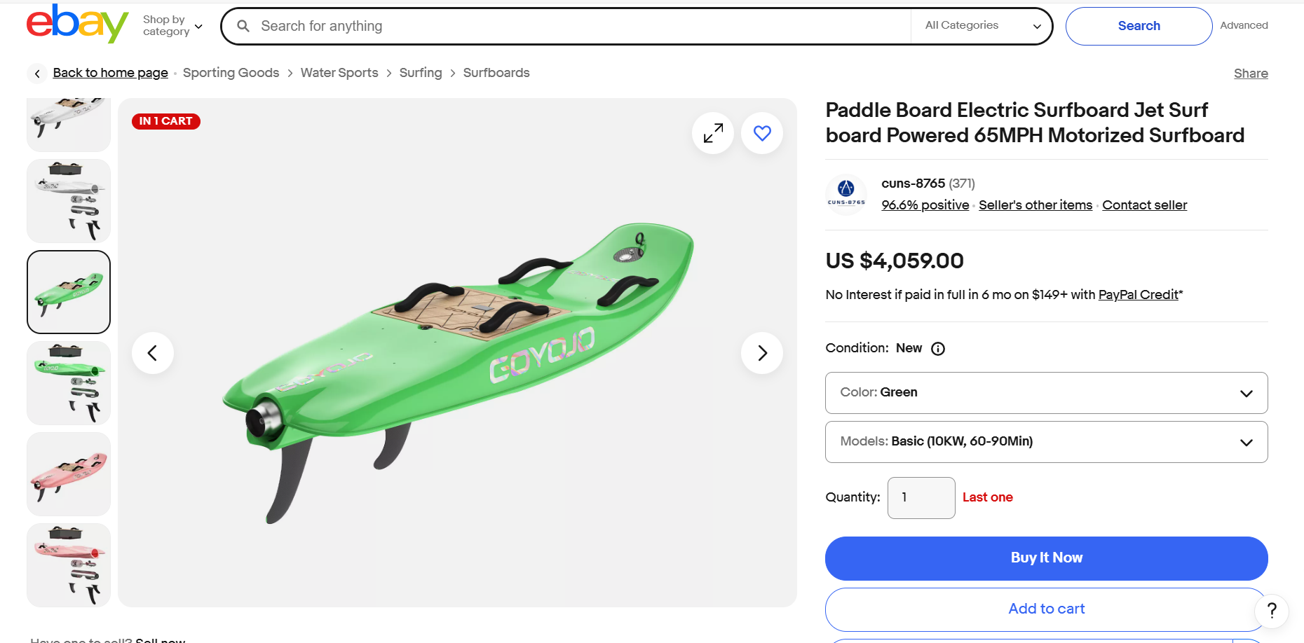The width and height of the screenshot is (1304, 643).
Task: Expand the Color: Green dropdown
Action: click(1046, 393)
